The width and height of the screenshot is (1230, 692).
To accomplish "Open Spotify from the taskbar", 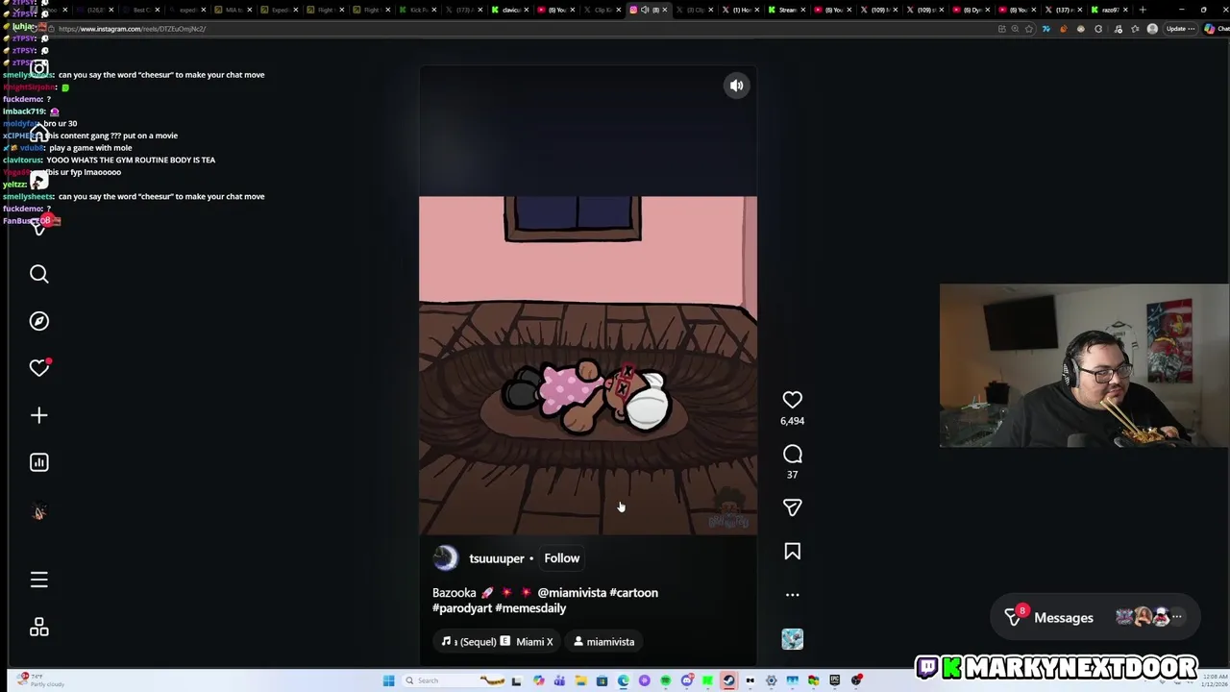I will click(x=665, y=680).
